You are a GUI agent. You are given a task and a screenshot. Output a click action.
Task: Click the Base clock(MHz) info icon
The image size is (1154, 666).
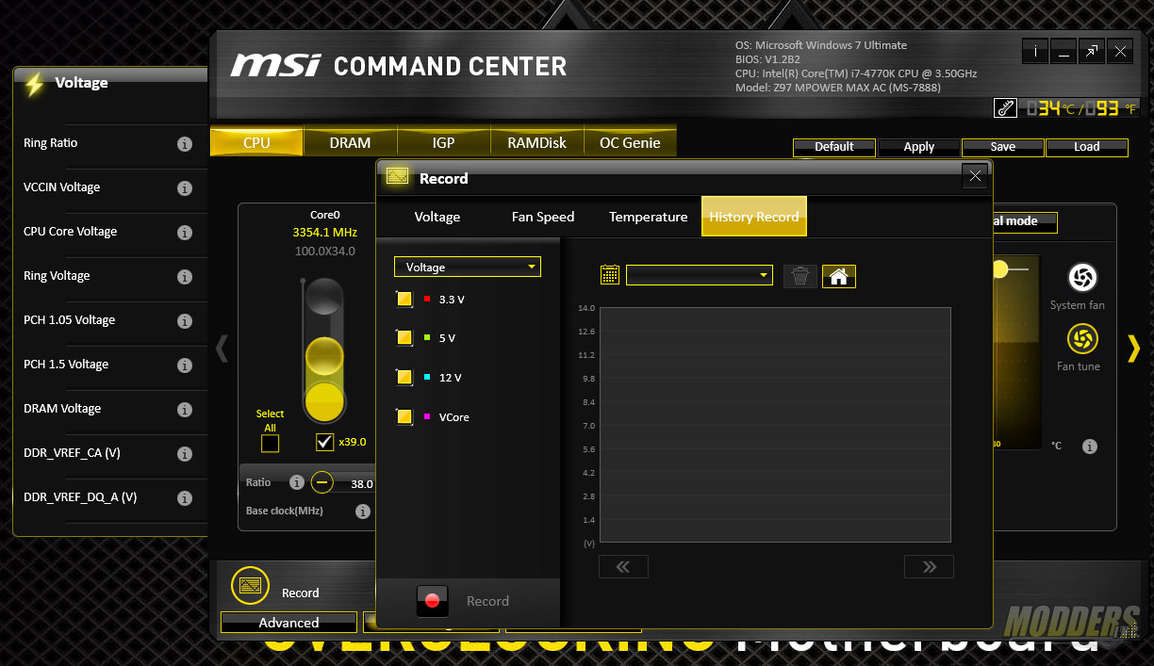(363, 512)
